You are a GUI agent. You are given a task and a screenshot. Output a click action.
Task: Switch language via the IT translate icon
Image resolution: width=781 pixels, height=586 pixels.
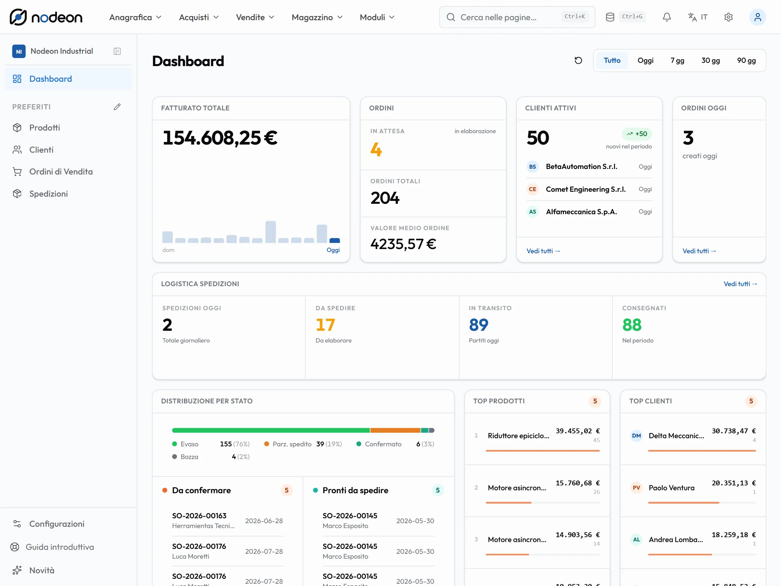[697, 17]
